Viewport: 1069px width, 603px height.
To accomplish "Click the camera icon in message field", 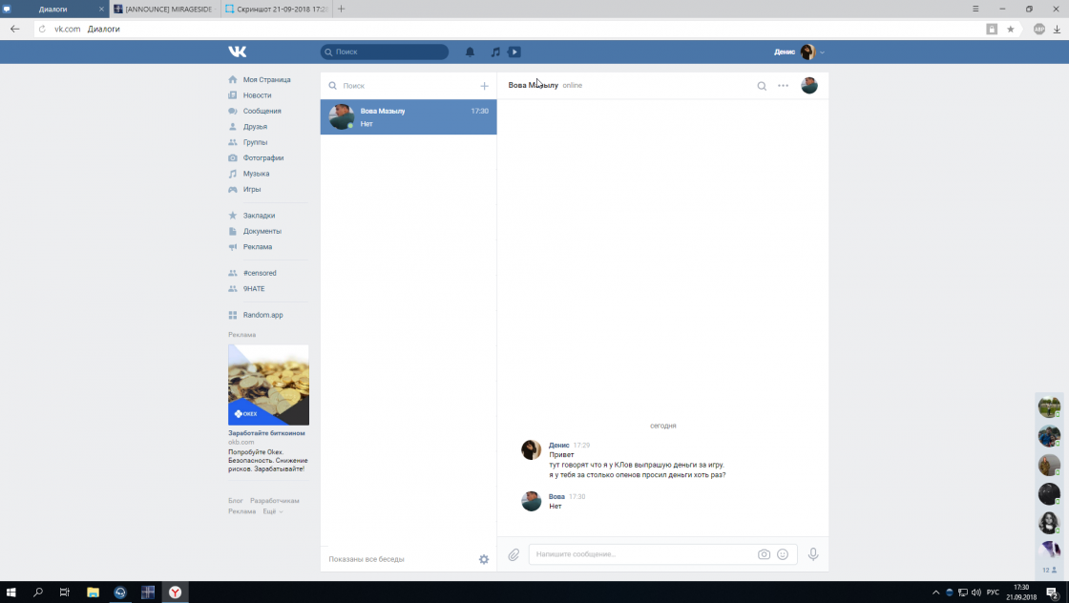I will [764, 554].
